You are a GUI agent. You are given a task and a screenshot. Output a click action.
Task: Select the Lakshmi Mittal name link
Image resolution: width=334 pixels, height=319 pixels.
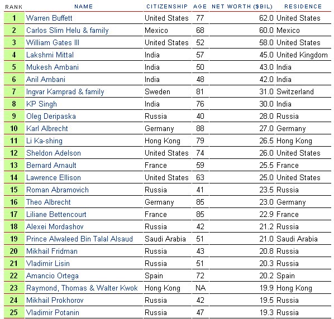[50, 55]
